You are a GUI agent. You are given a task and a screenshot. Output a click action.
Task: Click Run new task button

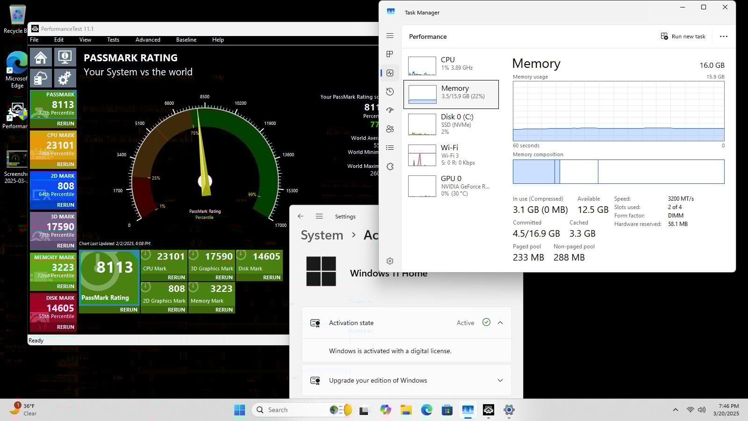pyautogui.click(x=683, y=36)
